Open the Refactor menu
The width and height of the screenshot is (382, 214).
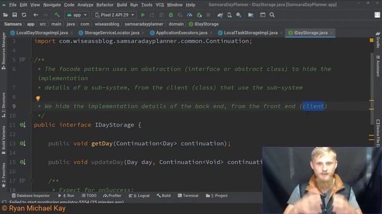point(105,5)
